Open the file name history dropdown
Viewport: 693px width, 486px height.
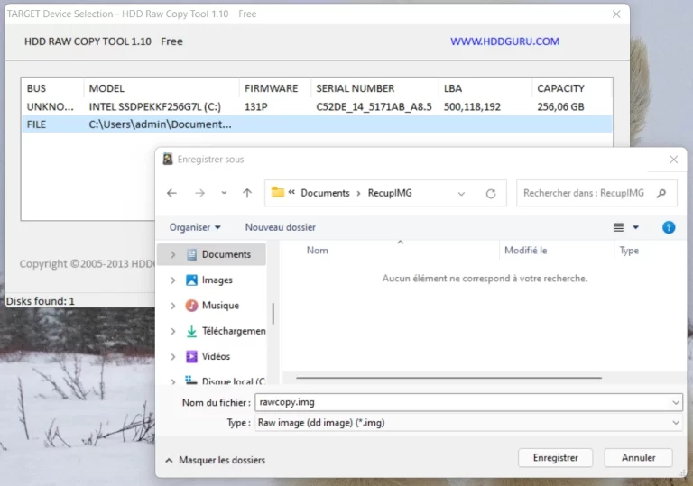click(676, 402)
